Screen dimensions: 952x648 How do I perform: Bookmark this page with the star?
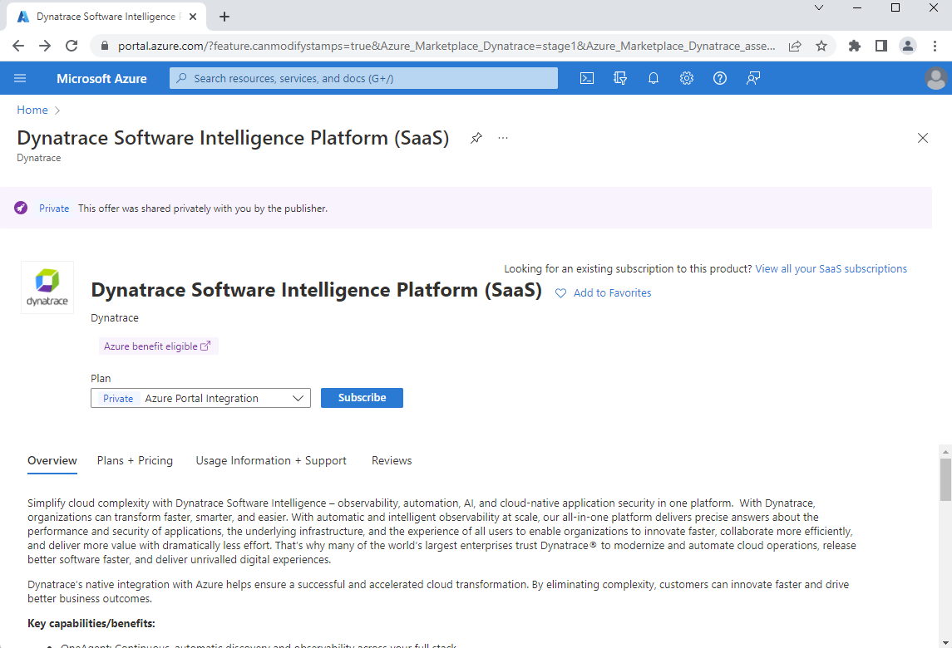point(821,46)
